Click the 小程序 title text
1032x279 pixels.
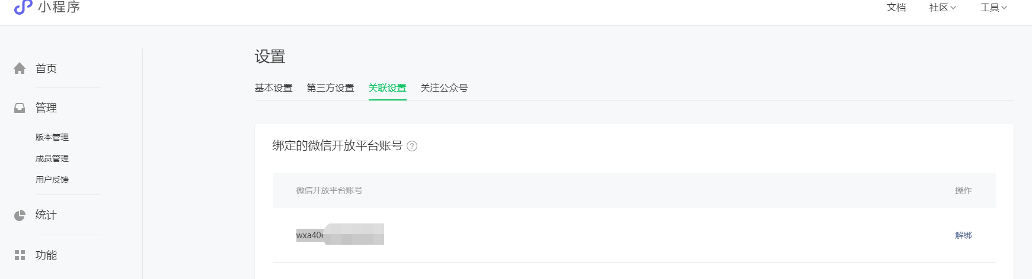(59, 7)
